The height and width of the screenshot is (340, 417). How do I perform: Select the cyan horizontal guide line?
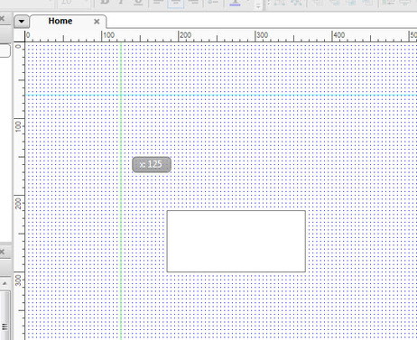click(221, 95)
